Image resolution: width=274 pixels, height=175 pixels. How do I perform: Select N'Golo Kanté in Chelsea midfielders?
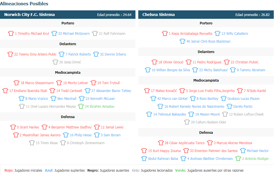pyautogui.click(x=255, y=91)
